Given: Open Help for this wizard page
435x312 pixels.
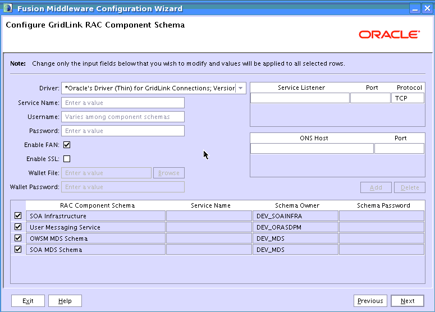Looking at the screenshot, I should coord(65,301).
